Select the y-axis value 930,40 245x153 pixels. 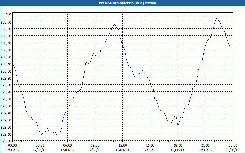[6, 43]
